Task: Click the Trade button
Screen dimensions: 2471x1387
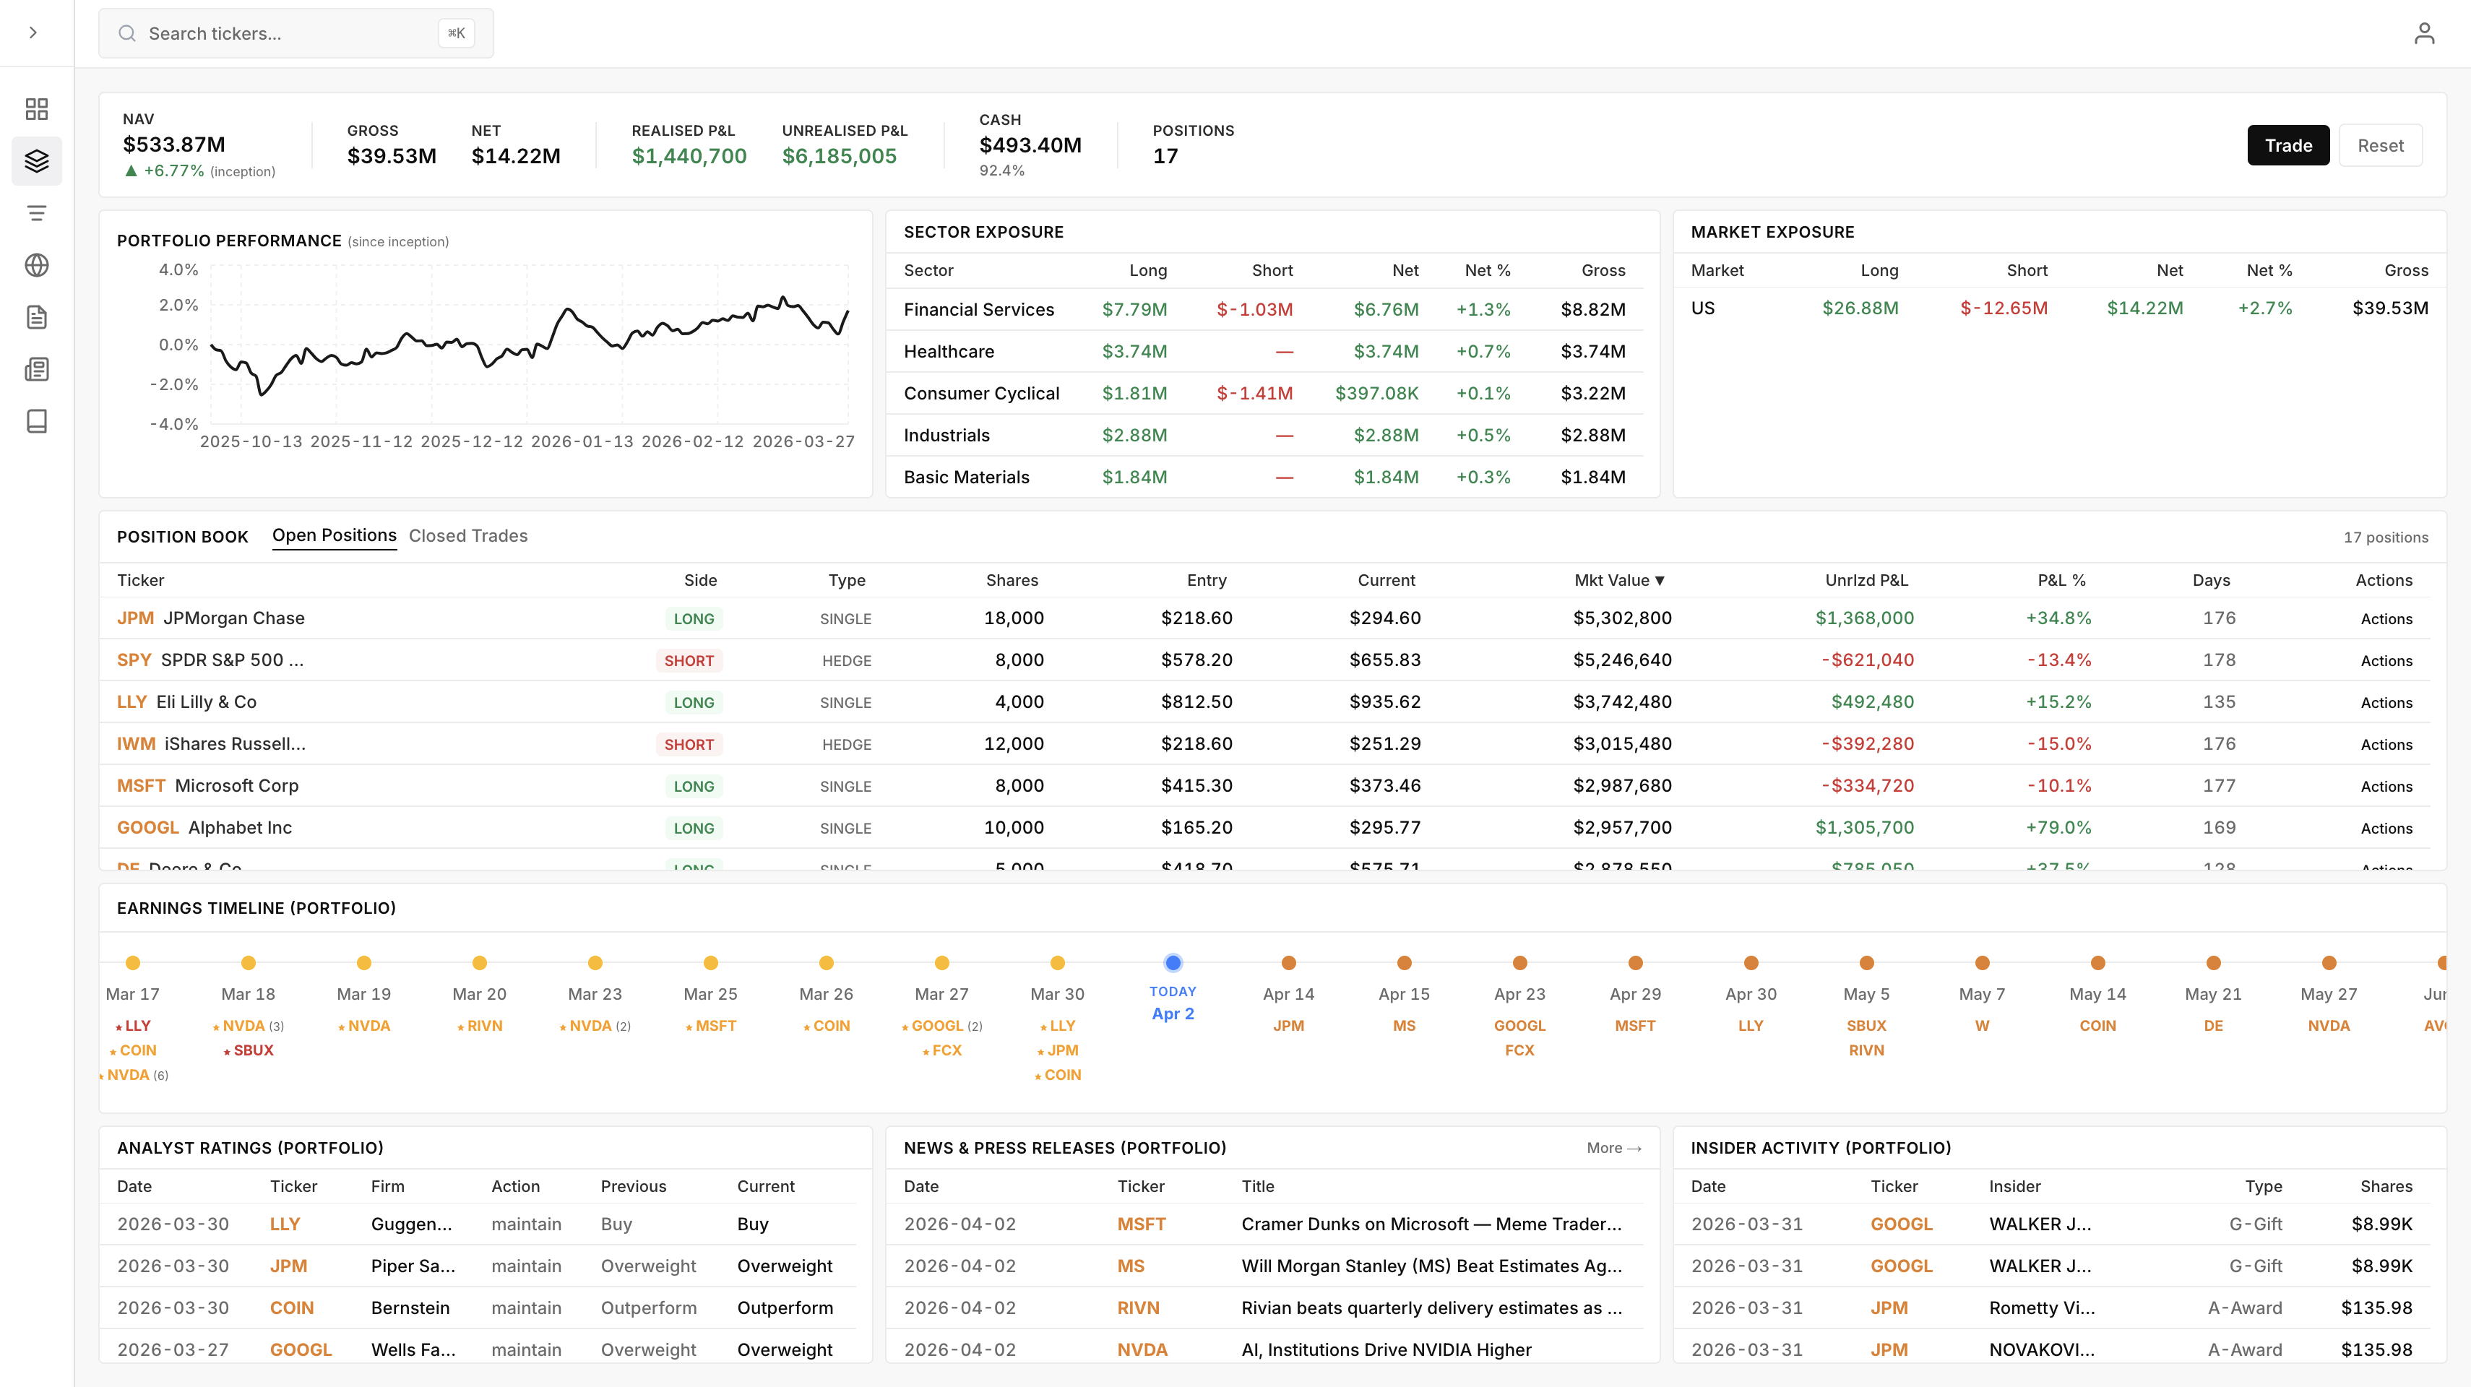Action: pos(2287,144)
